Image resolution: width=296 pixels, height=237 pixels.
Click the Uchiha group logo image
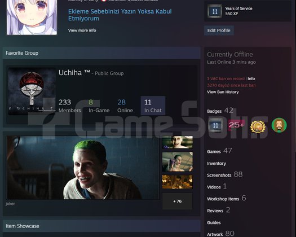32,91
